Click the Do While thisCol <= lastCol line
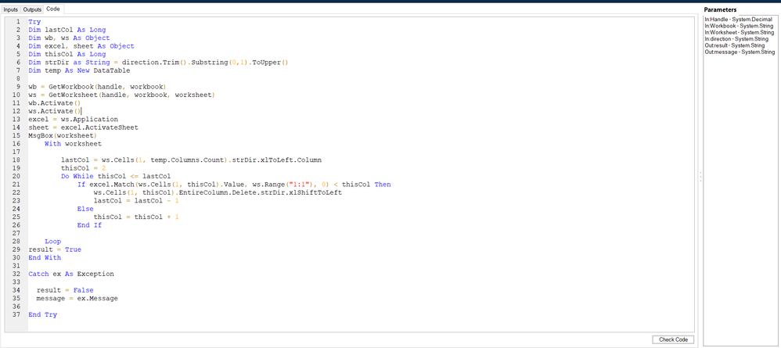 click(x=116, y=176)
